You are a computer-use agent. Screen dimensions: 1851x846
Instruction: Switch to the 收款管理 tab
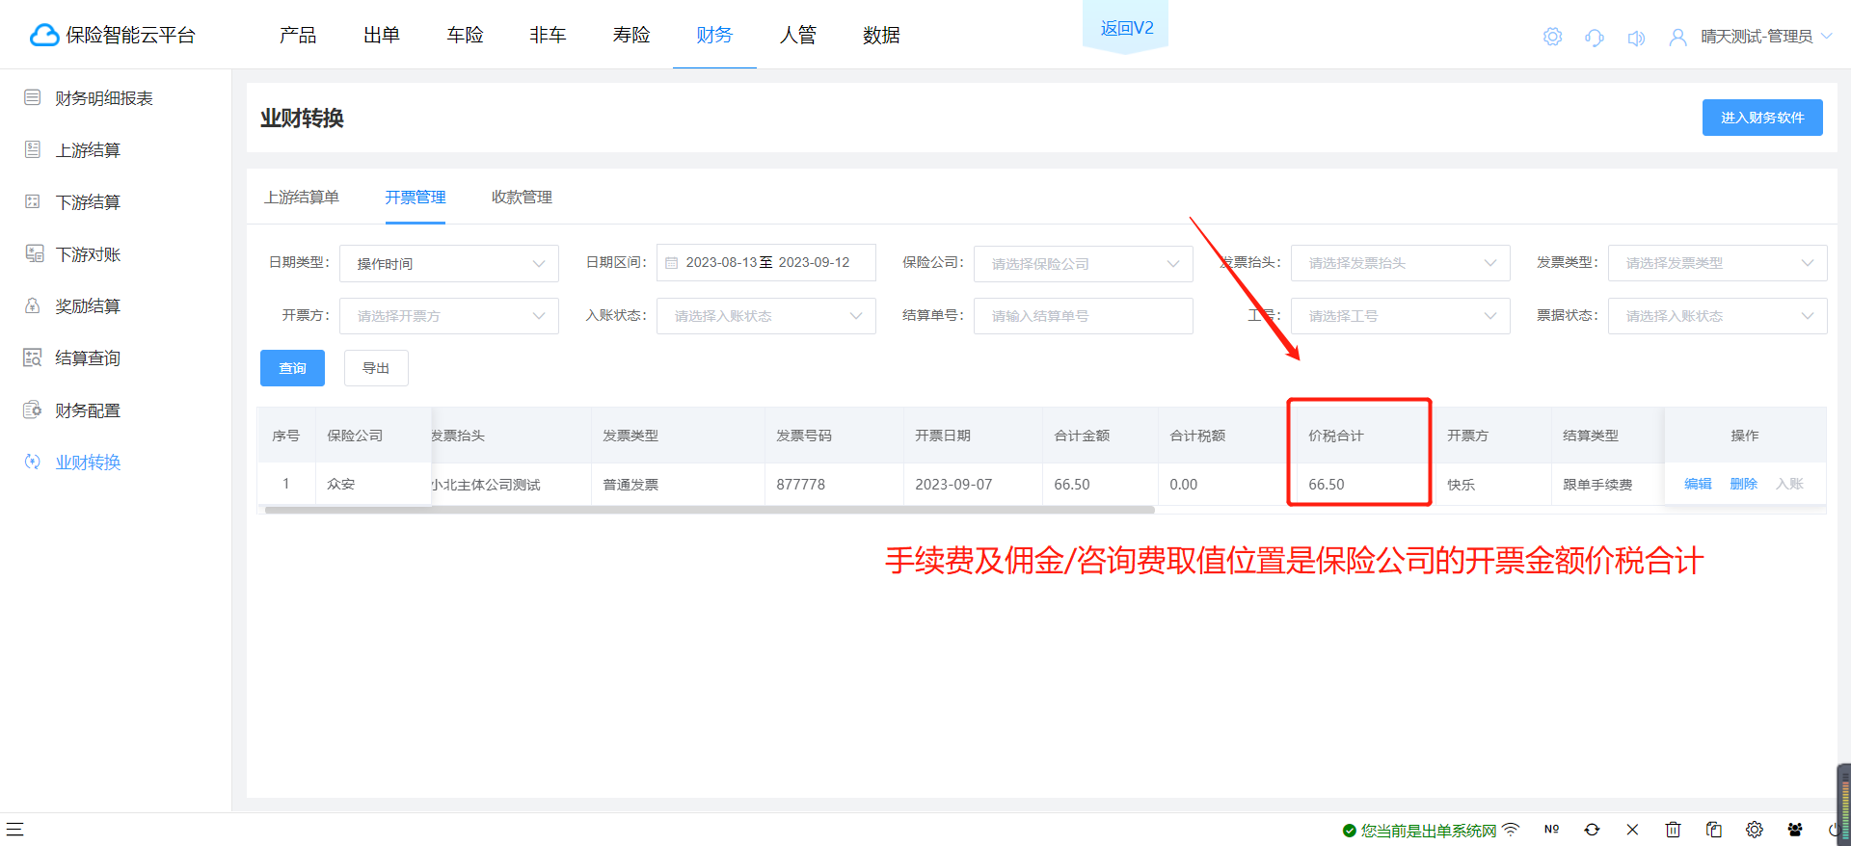522,197
